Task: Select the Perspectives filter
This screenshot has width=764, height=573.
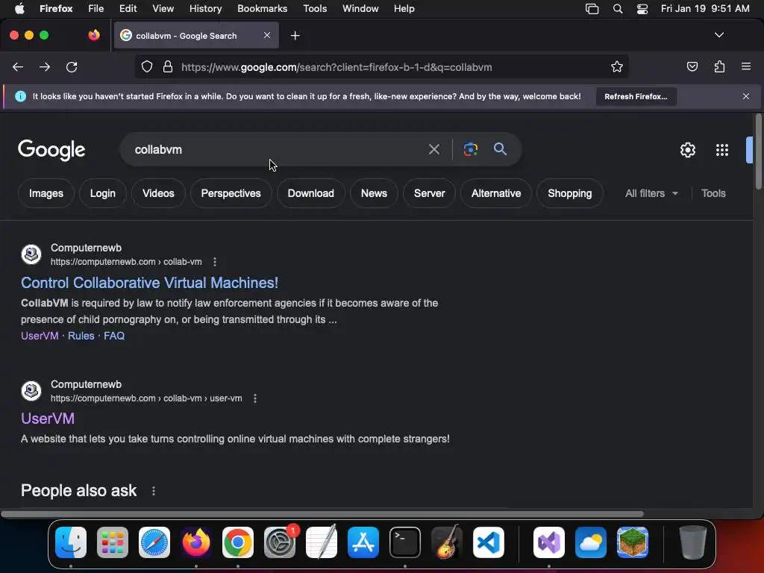Action: point(231,193)
